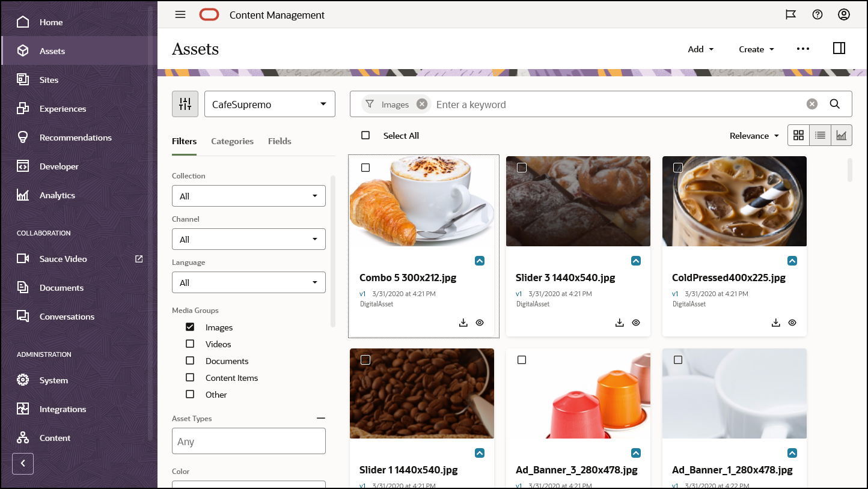Switch to the Fields tab
The width and height of the screenshot is (868, 489).
tap(280, 141)
